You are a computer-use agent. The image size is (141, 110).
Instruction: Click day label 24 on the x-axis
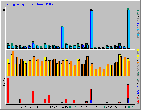pos(103,107)
